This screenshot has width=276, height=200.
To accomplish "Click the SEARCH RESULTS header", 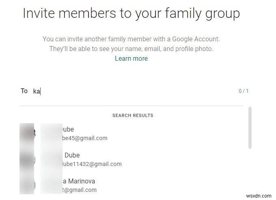I will tap(133, 115).
